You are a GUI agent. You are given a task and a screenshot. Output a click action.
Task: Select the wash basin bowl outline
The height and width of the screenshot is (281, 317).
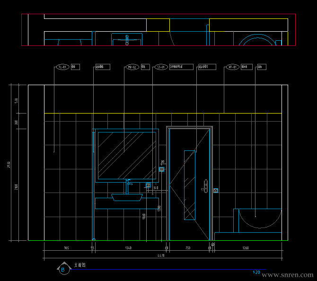pos(127,197)
